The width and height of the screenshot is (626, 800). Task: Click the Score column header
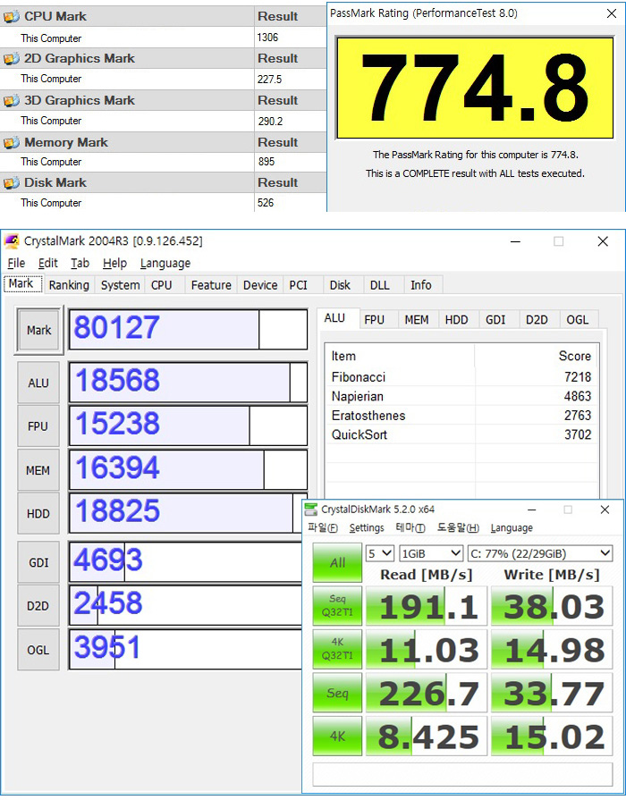coord(537,356)
